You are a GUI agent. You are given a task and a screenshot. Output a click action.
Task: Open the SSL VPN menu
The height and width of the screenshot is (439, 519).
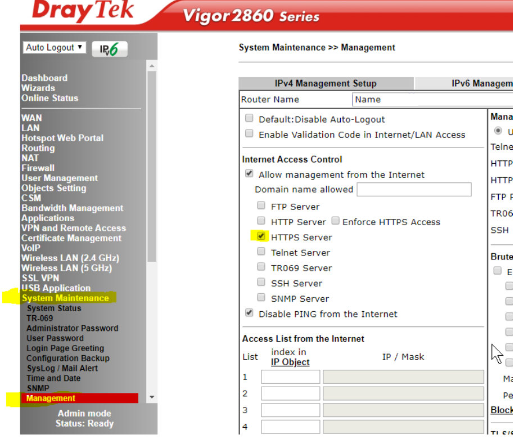(x=40, y=278)
